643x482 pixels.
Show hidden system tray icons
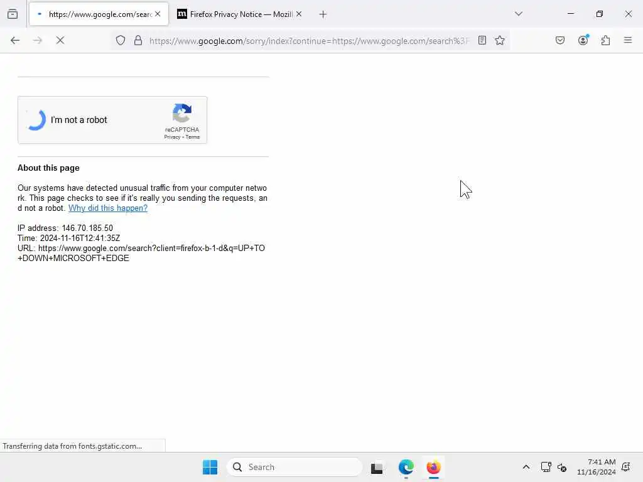coord(526,467)
